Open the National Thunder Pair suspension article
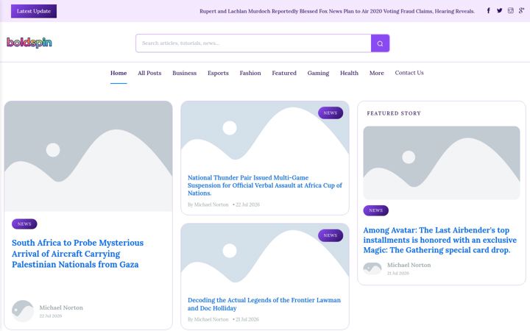The width and height of the screenshot is (530, 331). click(x=265, y=185)
